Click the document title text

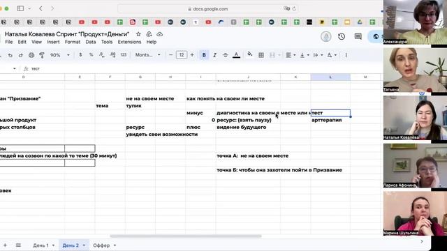coord(67,34)
